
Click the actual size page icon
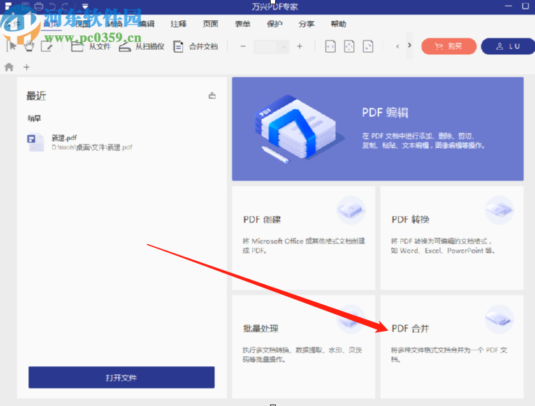tap(368, 46)
